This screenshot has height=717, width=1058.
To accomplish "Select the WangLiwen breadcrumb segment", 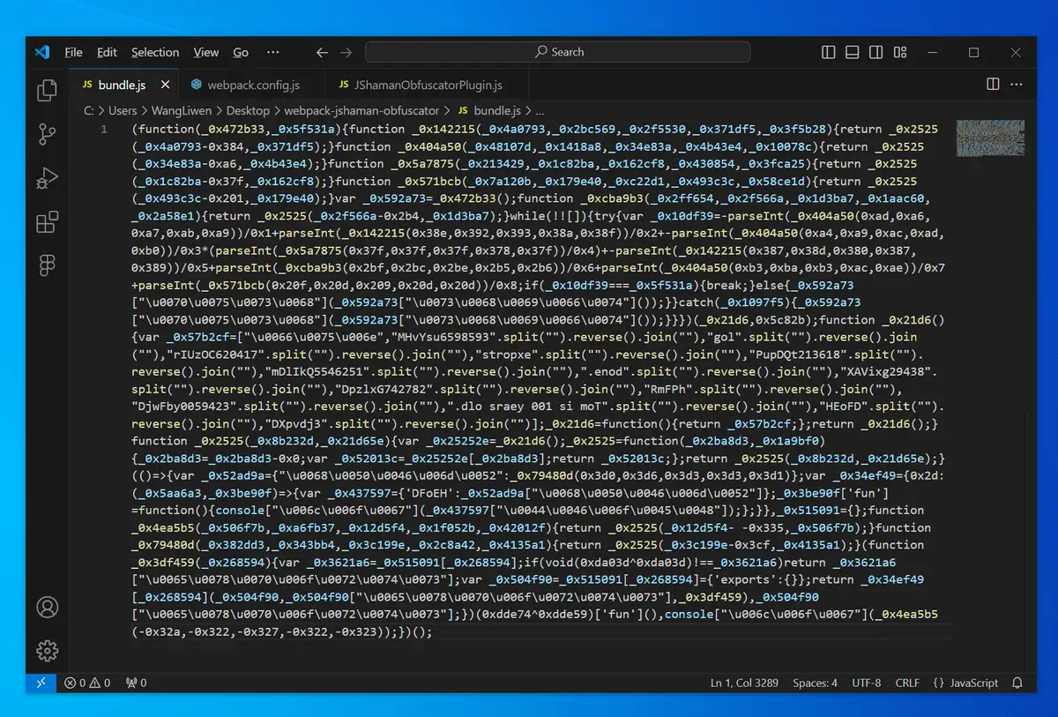I will [x=182, y=111].
